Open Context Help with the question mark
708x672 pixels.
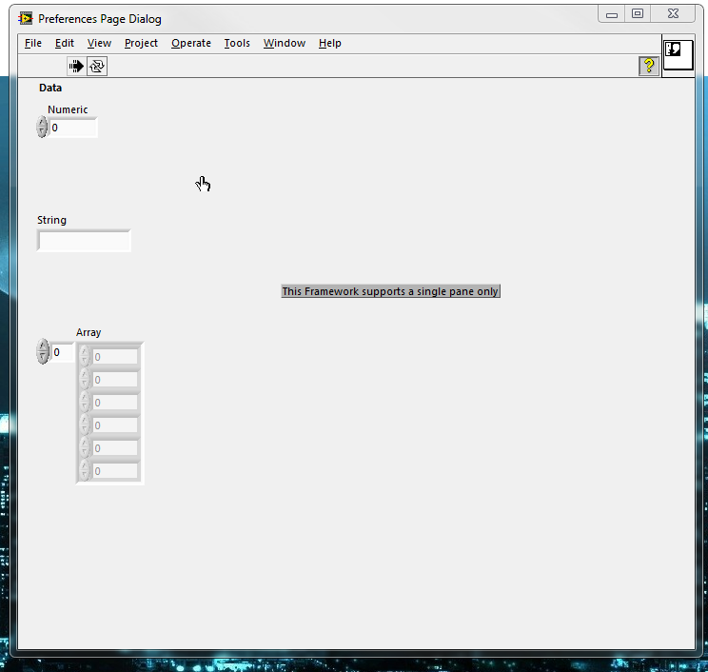pos(649,67)
